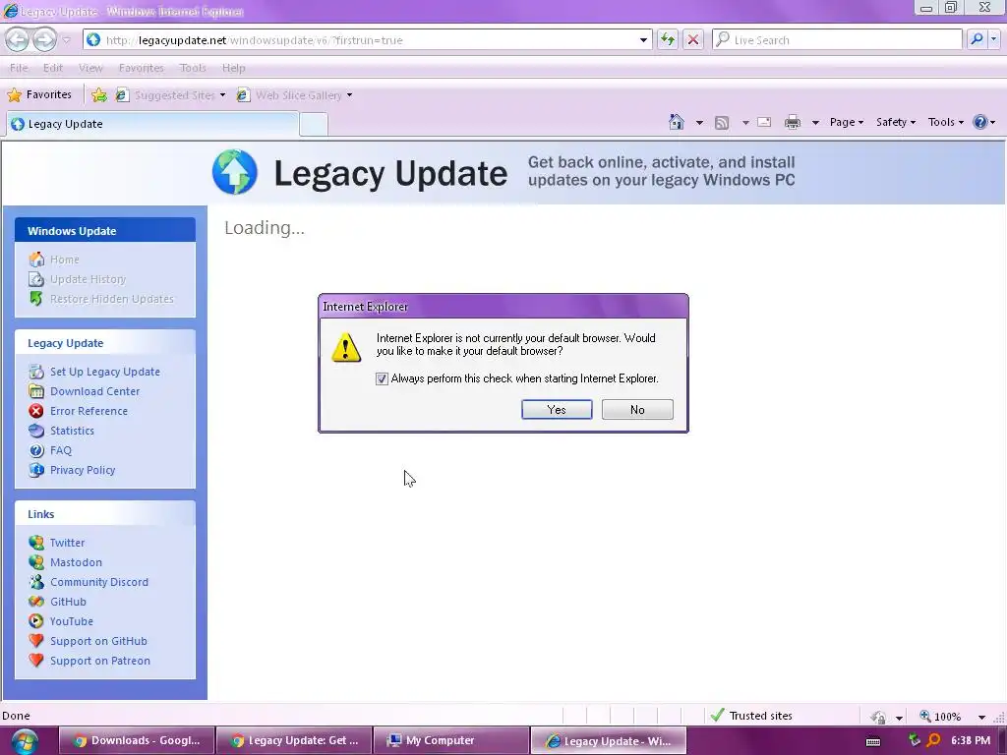1007x755 pixels.
Task: Stop page loading with red X
Action: (693, 39)
